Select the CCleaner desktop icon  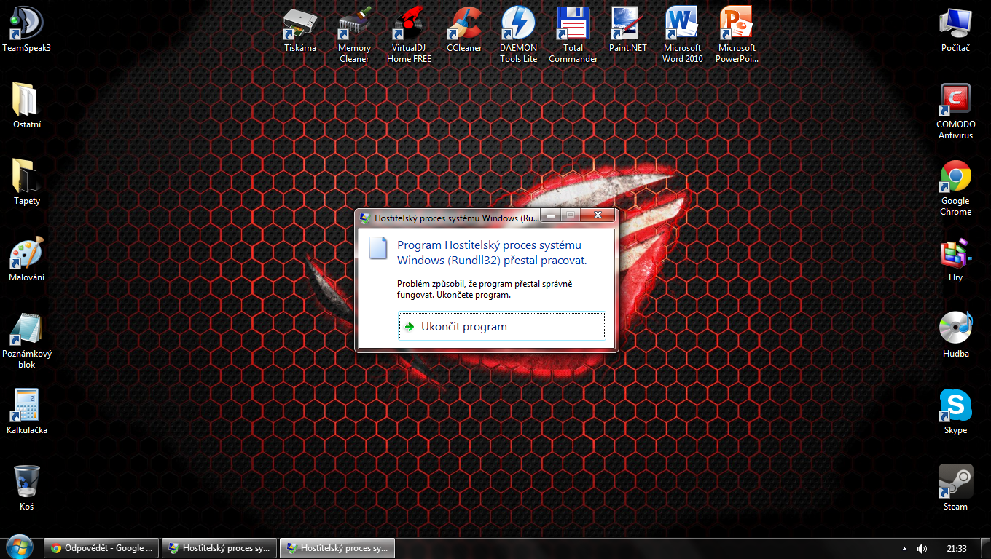464,29
